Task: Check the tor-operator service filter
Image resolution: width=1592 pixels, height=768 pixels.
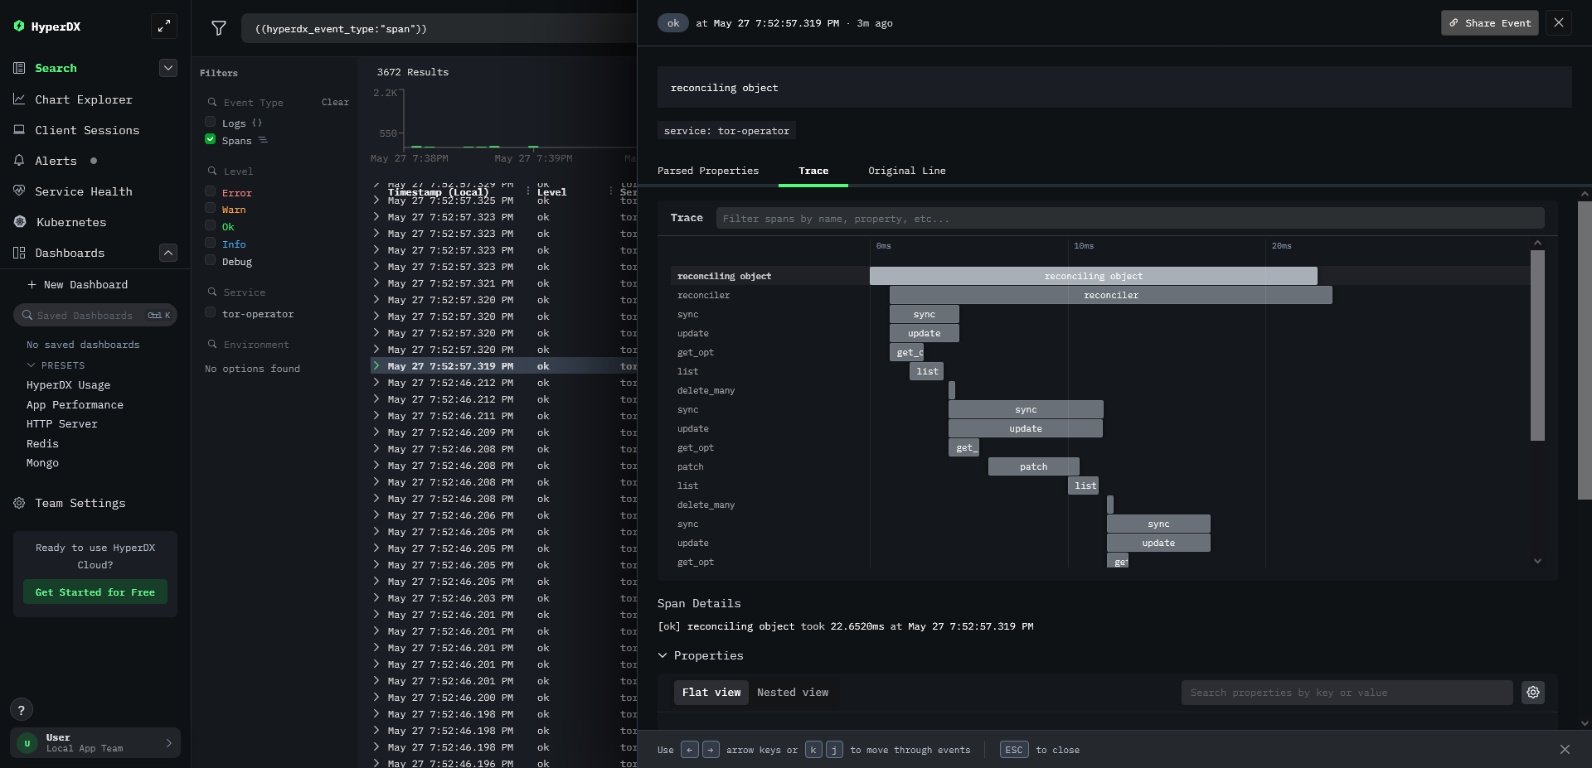Action: pyautogui.click(x=211, y=312)
